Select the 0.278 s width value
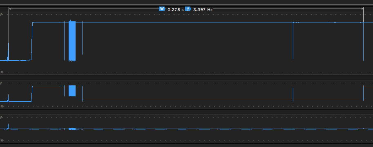This screenshot has width=373, height=147. [176, 9]
